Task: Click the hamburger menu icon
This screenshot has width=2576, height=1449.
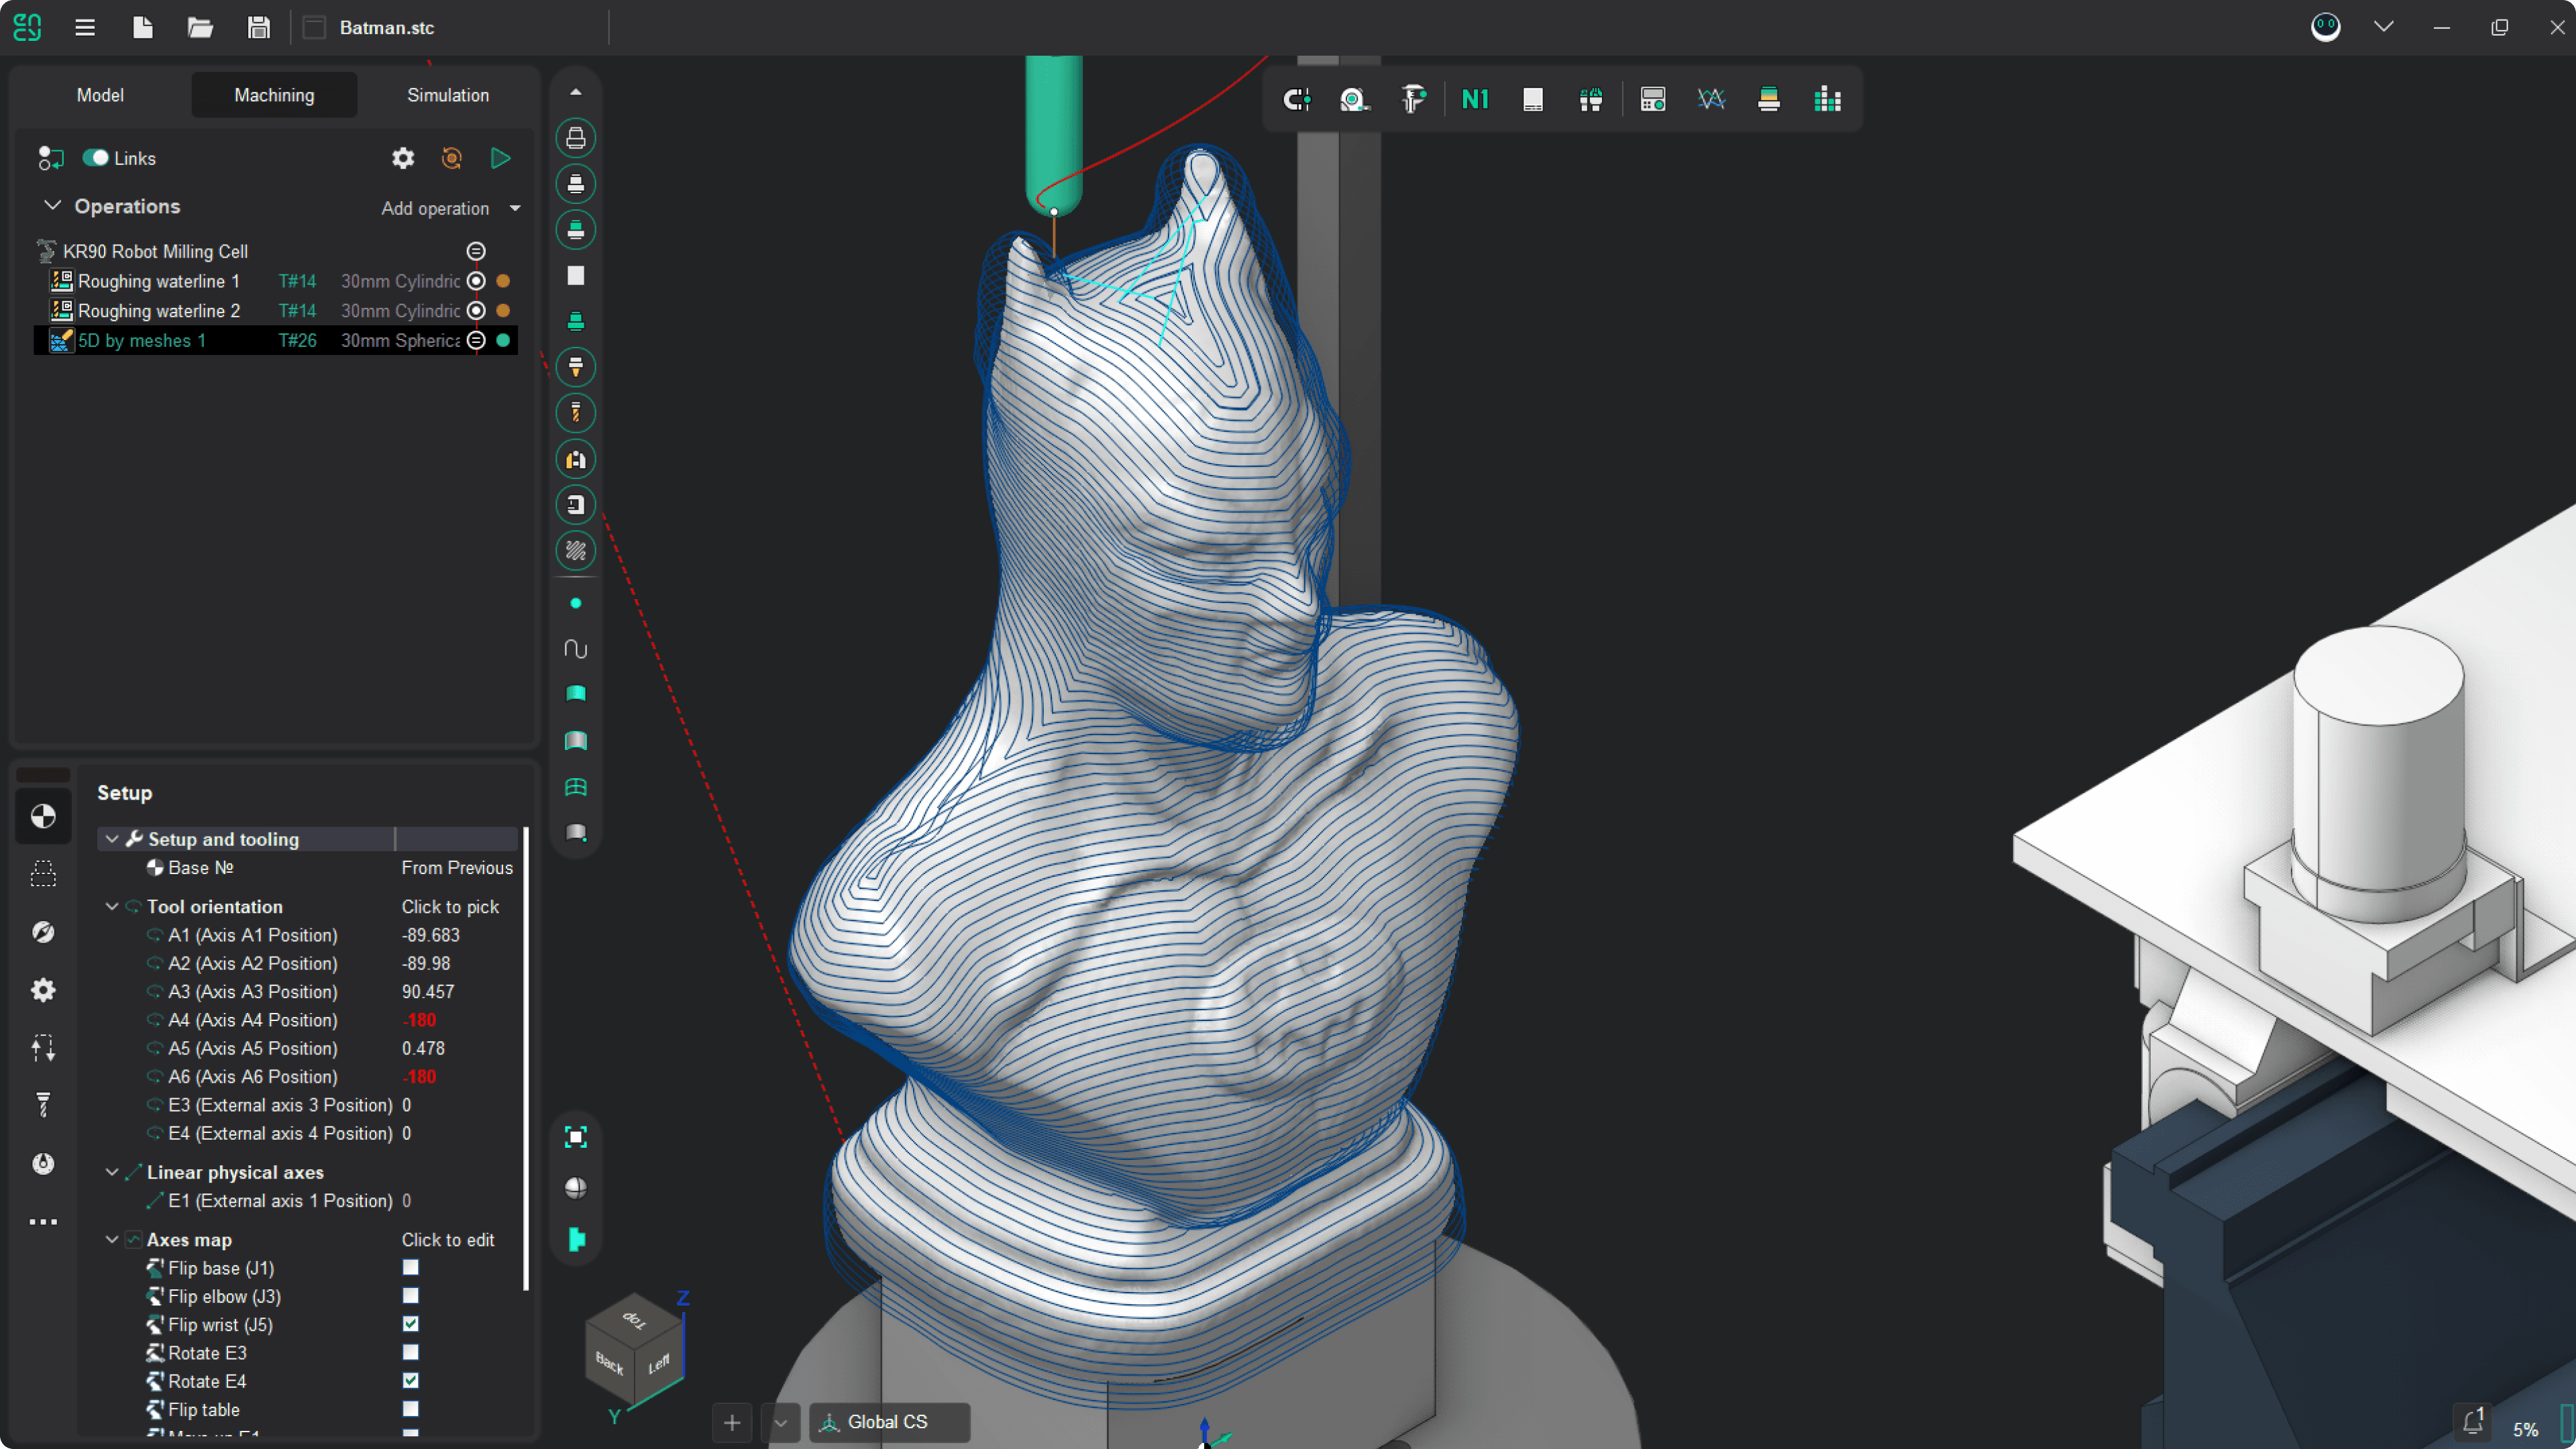Action: pyautogui.click(x=85, y=27)
